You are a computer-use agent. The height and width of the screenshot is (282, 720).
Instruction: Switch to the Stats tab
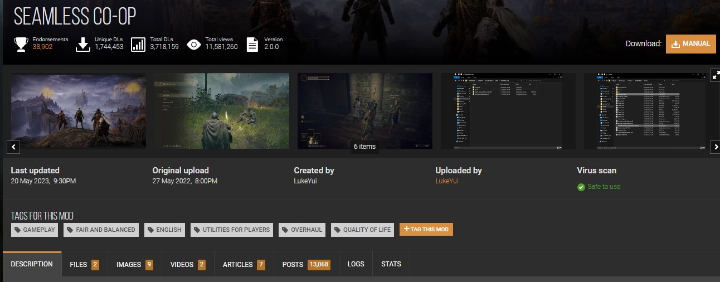(391, 264)
